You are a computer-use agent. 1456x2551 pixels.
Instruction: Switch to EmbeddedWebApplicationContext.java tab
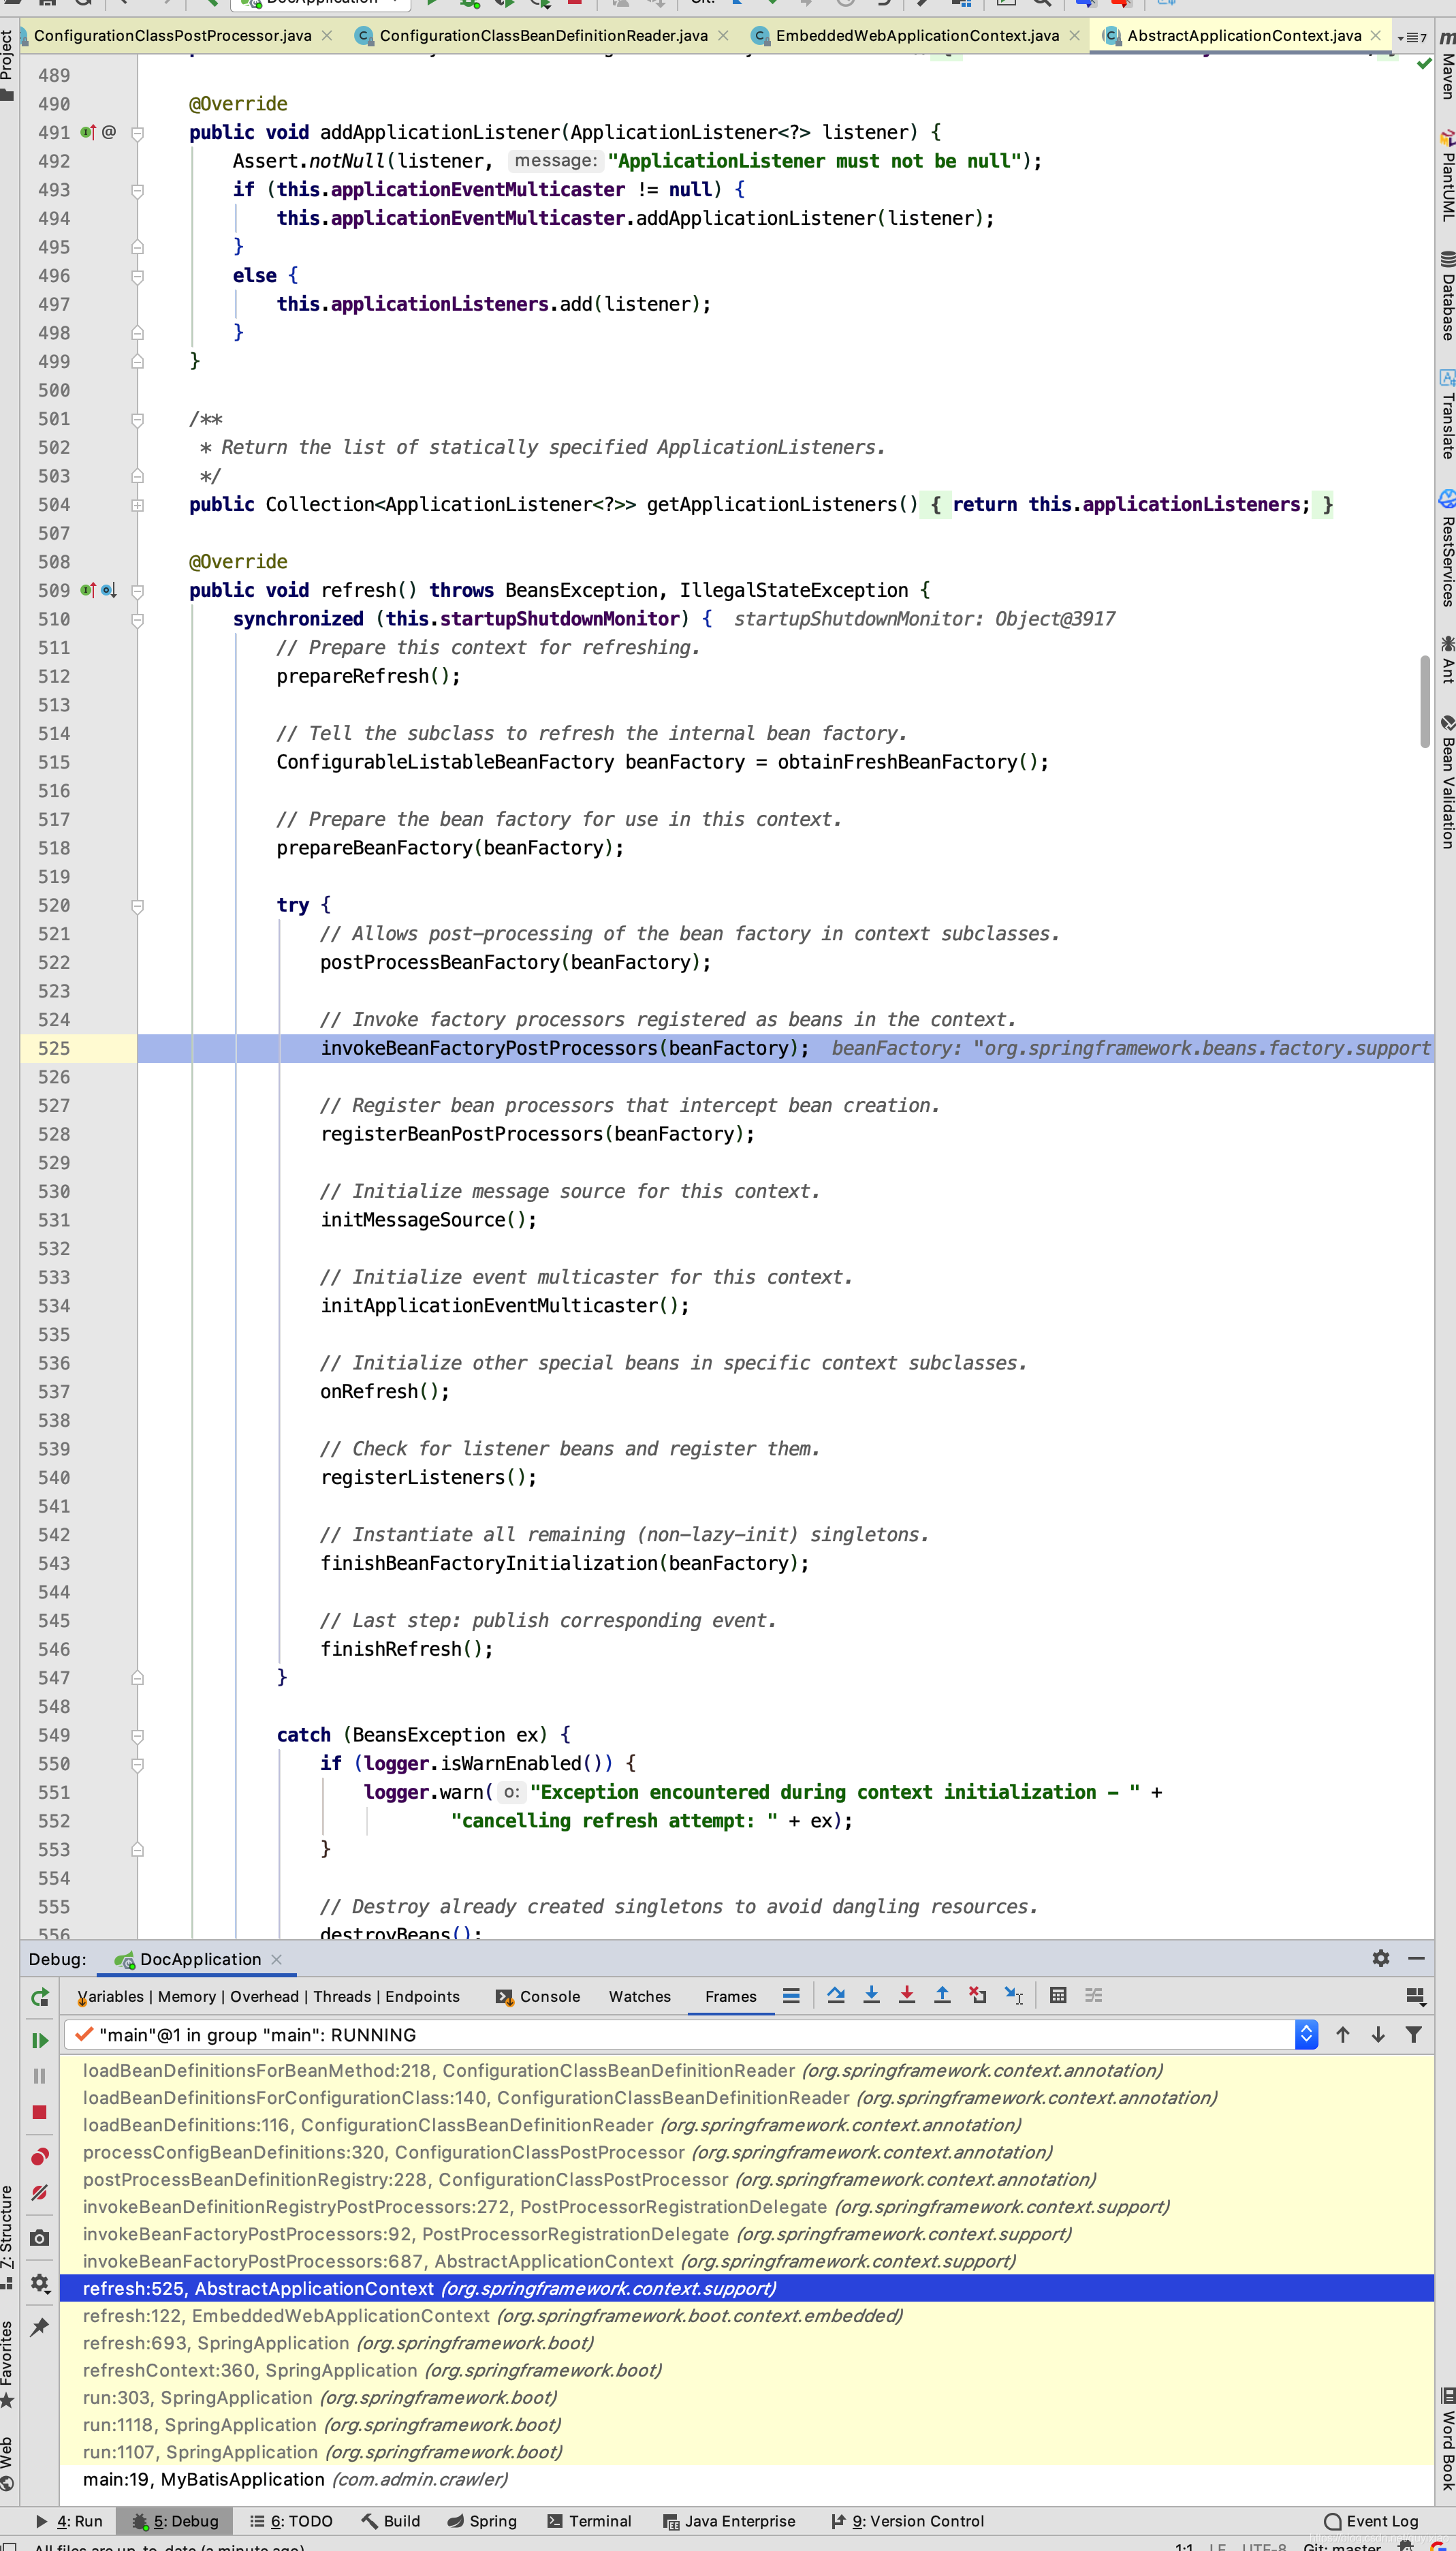[917, 36]
